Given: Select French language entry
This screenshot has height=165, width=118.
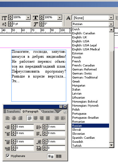Looking at the screenshot, I should tap(90, 61).
